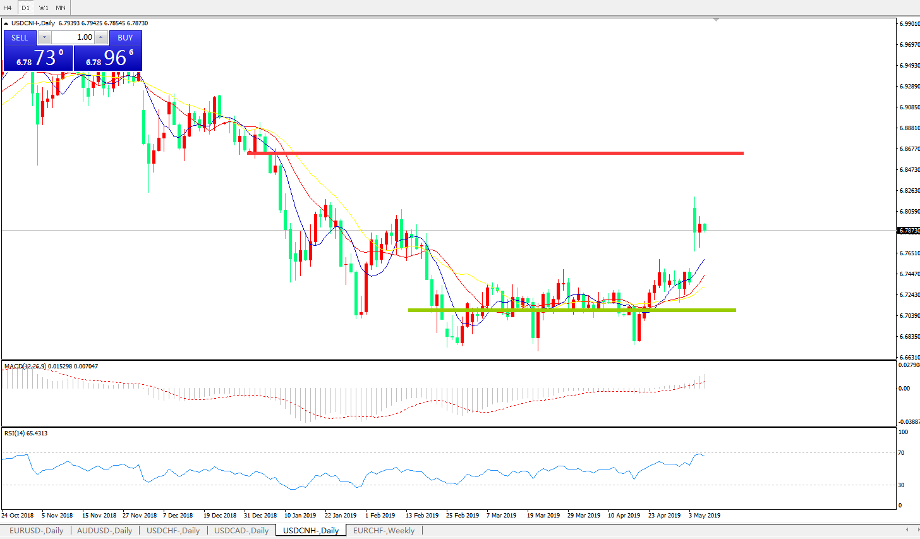Click the SELL button in trading panel
This screenshot has height=539, width=920.
(x=20, y=37)
